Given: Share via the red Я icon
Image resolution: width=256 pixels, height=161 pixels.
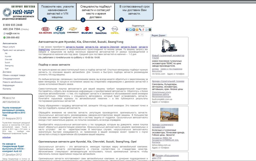Looking at the screenshot, I should click(143, 30).
